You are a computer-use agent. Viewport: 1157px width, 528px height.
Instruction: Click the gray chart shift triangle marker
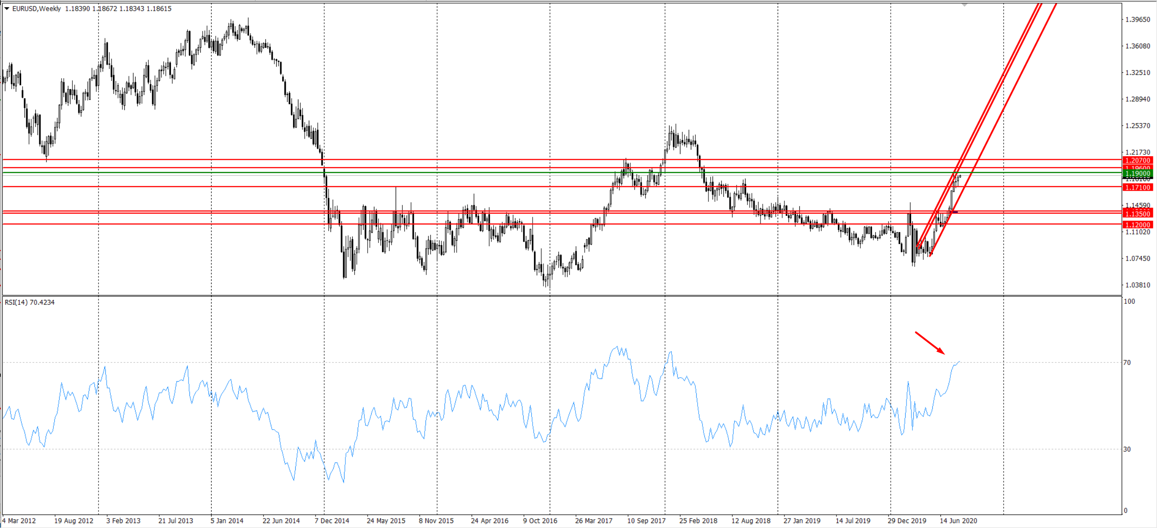[964, 5]
